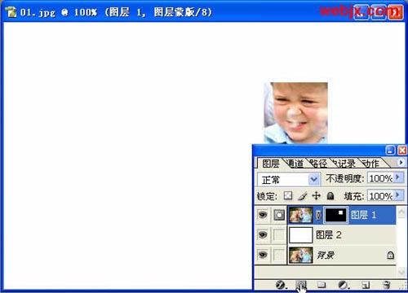Click the child's face on the canvas
Screen dimensions: 408x293
[296, 112]
